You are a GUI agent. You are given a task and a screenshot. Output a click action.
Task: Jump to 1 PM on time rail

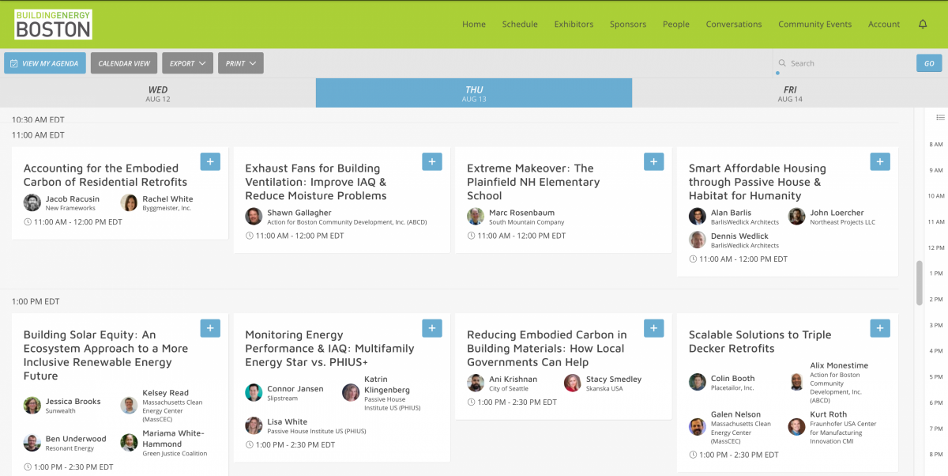[x=936, y=274]
